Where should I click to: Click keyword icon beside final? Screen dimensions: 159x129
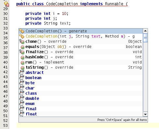point(22,109)
